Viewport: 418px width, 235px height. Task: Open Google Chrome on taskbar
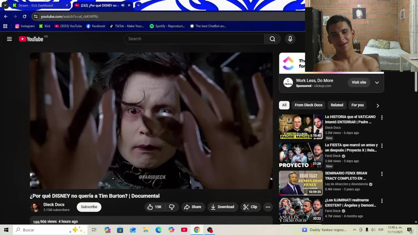(197, 230)
